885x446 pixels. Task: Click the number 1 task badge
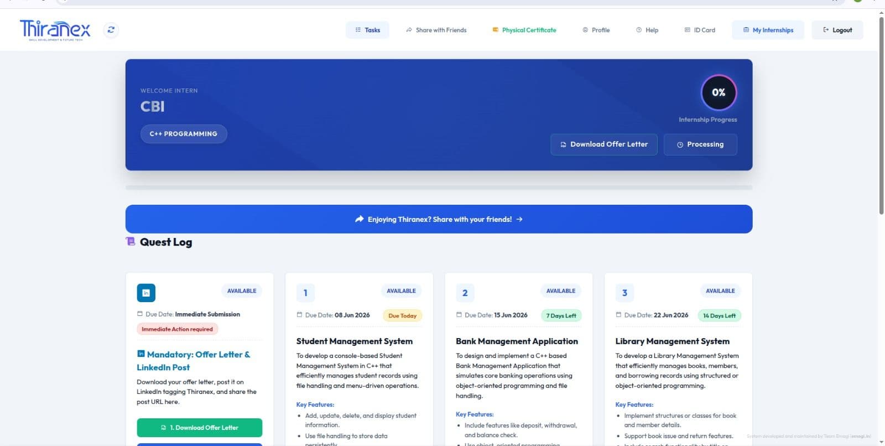[305, 293]
